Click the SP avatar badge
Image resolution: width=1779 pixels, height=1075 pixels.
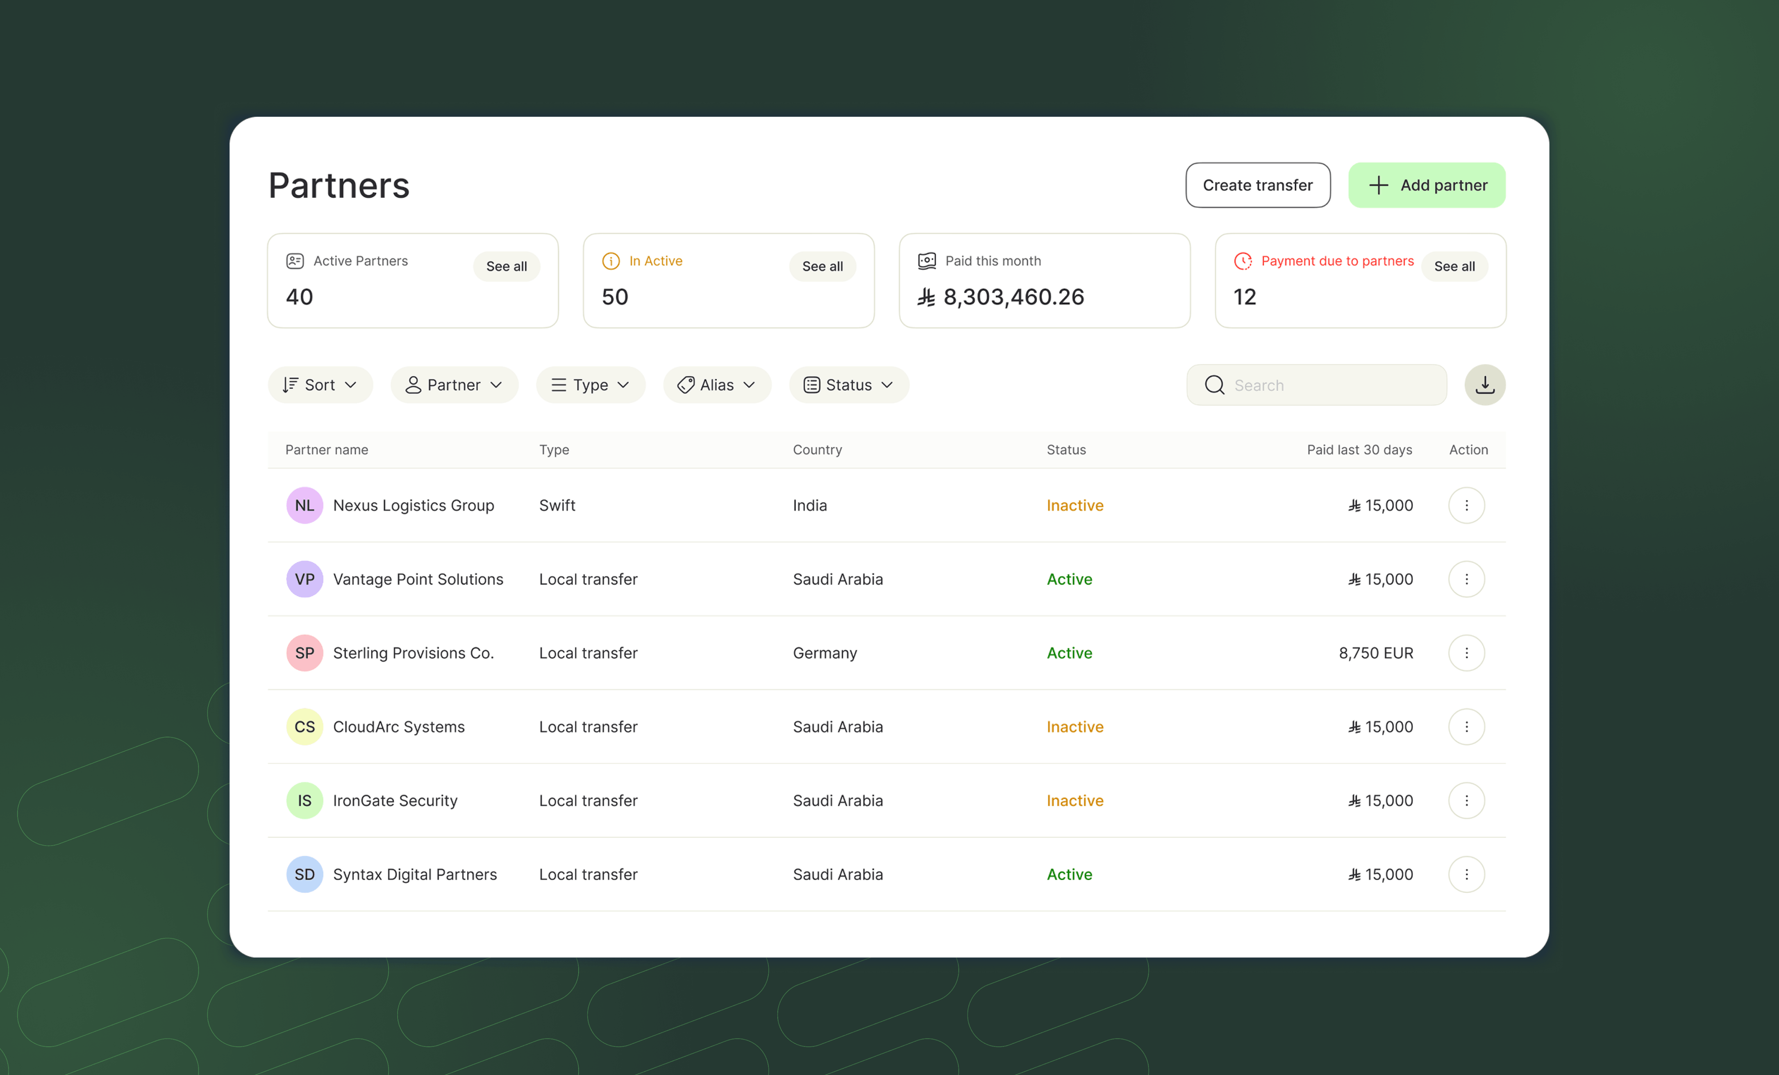pos(304,653)
